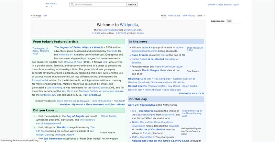Click the bold Pope Francis news link
The image size is (275, 142).
[x=140, y=55]
